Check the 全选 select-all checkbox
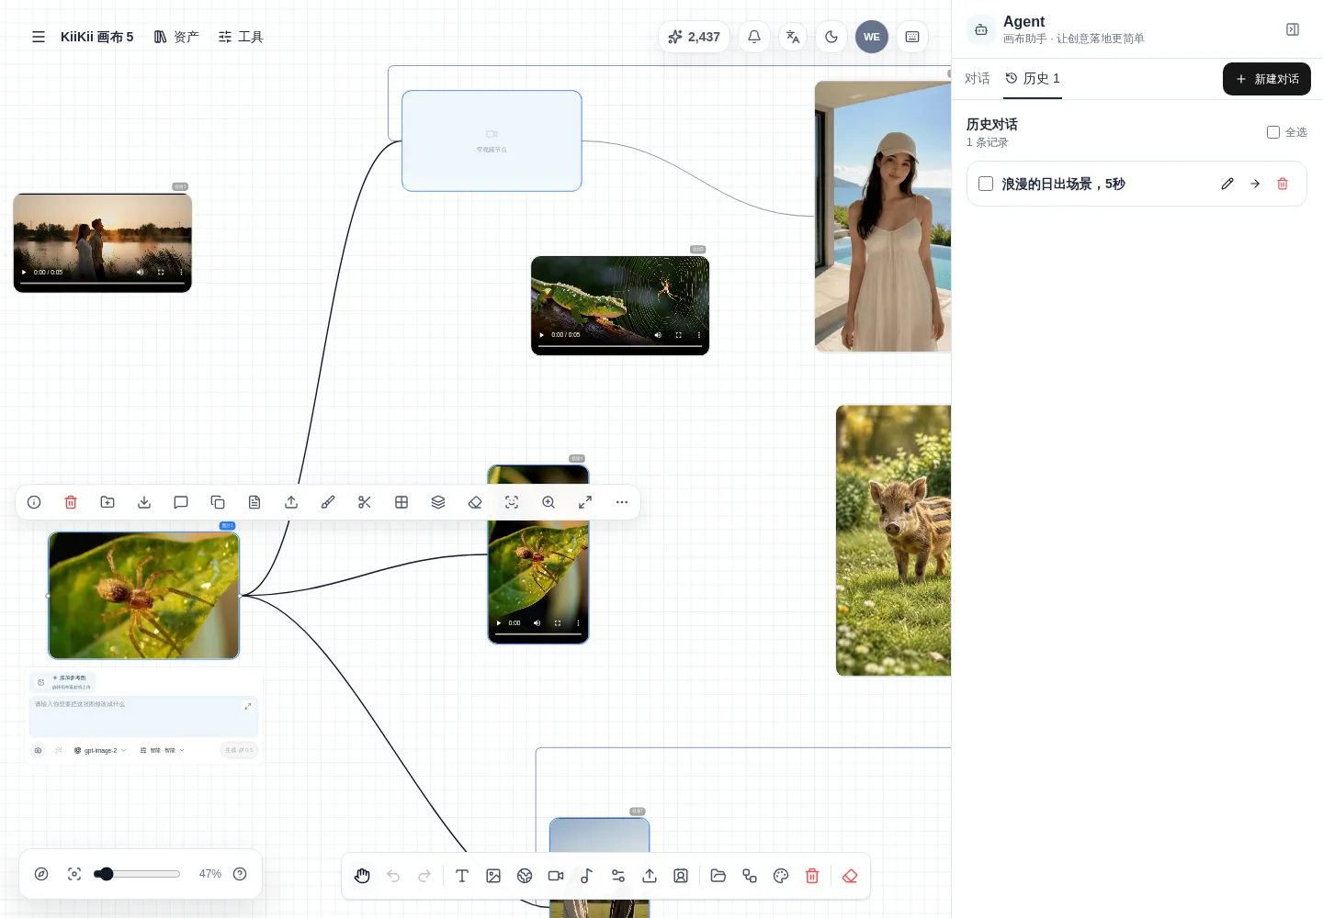Screen dimensions: 1323x918 pyautogui.click(x=1273, y=132)
